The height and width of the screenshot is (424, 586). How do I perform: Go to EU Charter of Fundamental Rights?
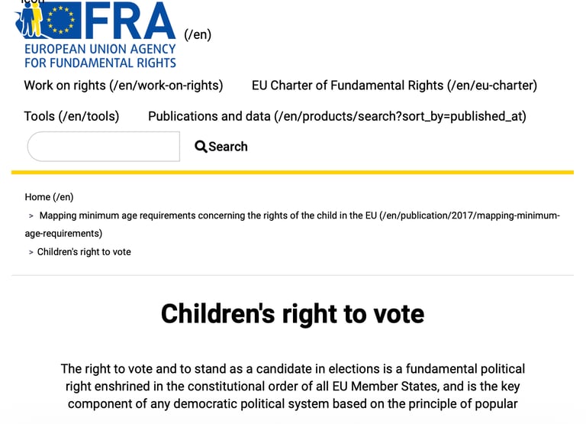[x=394, y=86]
